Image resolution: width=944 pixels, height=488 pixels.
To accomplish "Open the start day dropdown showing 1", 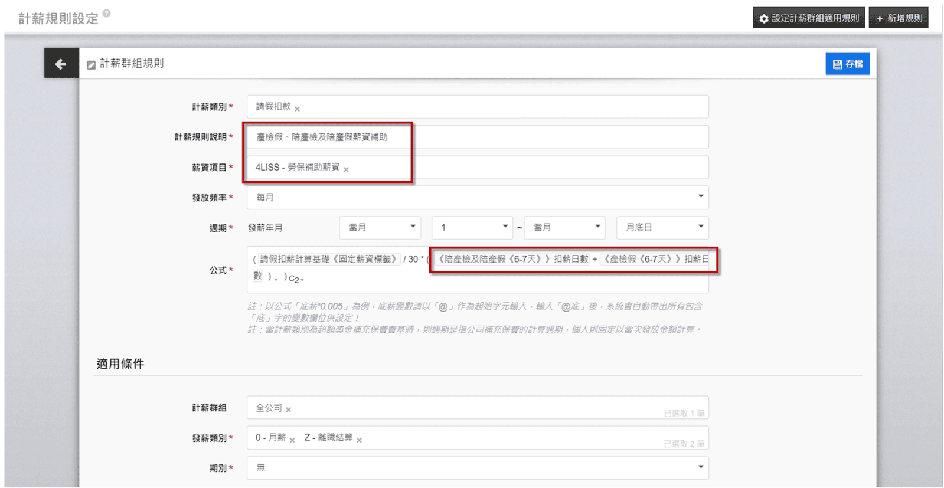I will tap(472, 227).
